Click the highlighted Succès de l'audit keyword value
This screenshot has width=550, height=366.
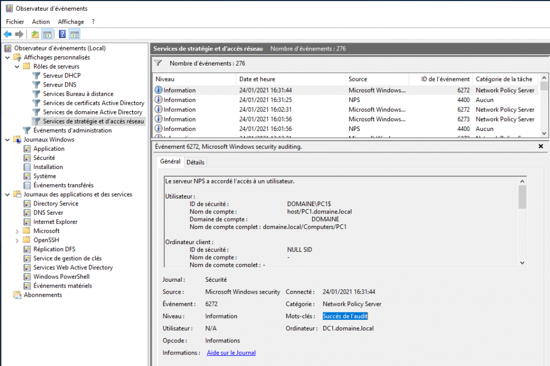pyautogui.click(x=345, y=316)
